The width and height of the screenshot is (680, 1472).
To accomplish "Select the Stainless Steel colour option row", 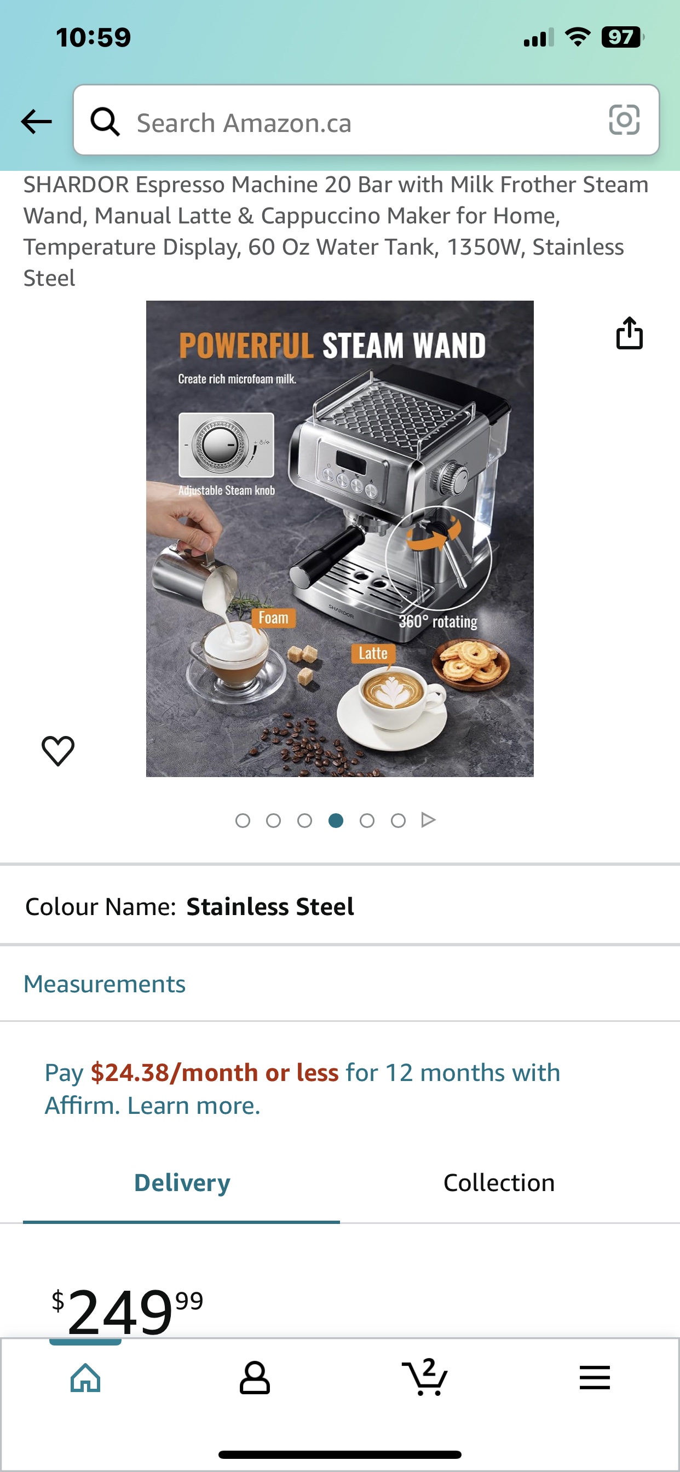I will coord(270,906).
